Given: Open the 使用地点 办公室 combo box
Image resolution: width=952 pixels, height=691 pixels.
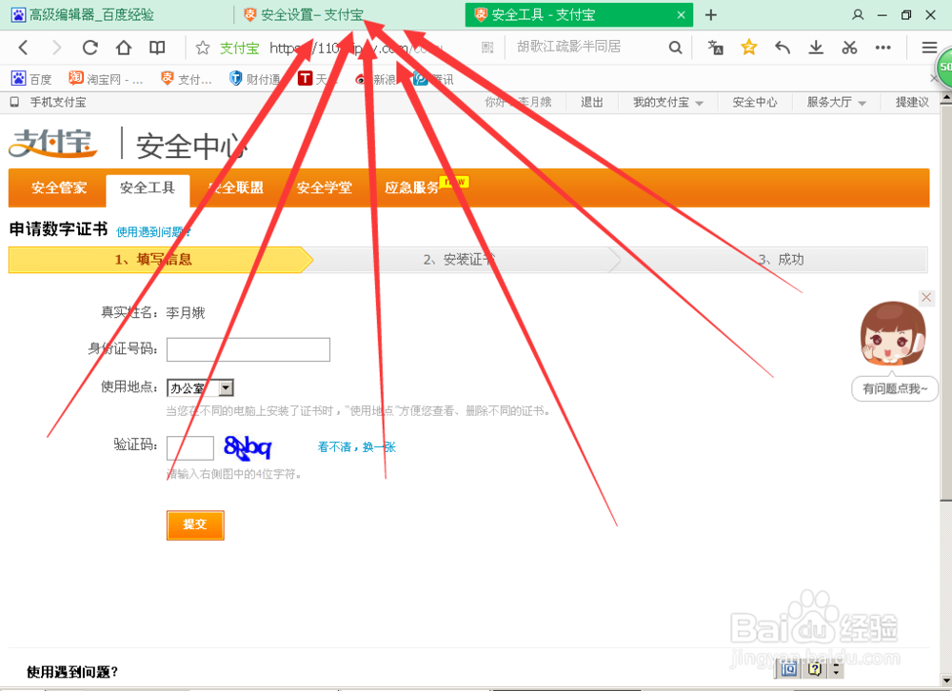Looking at the screenshot, I should [200, 387].
